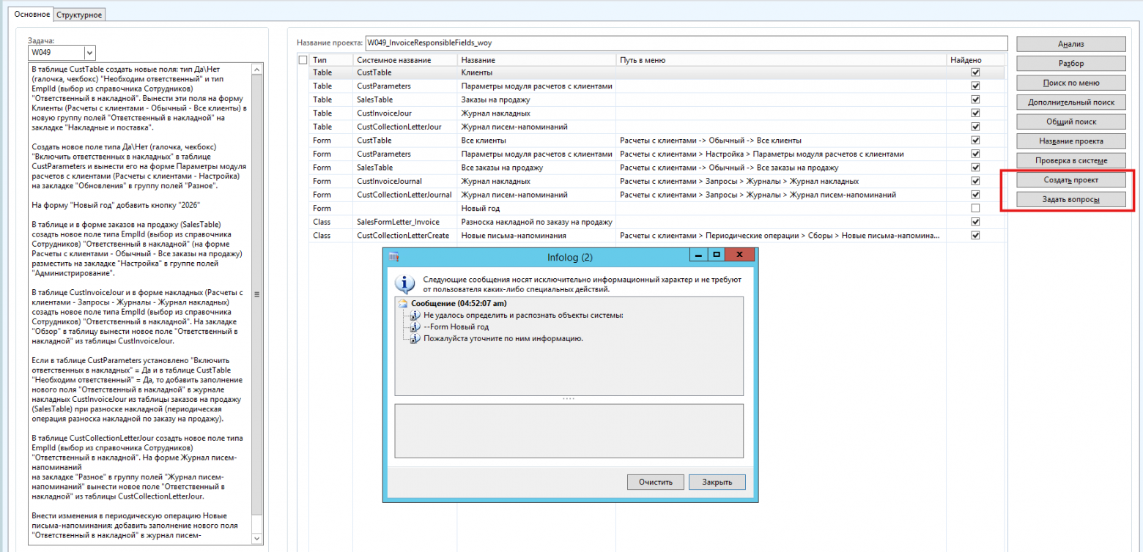Click the info icon next to '--Form Новый год'

pos(415,327)
